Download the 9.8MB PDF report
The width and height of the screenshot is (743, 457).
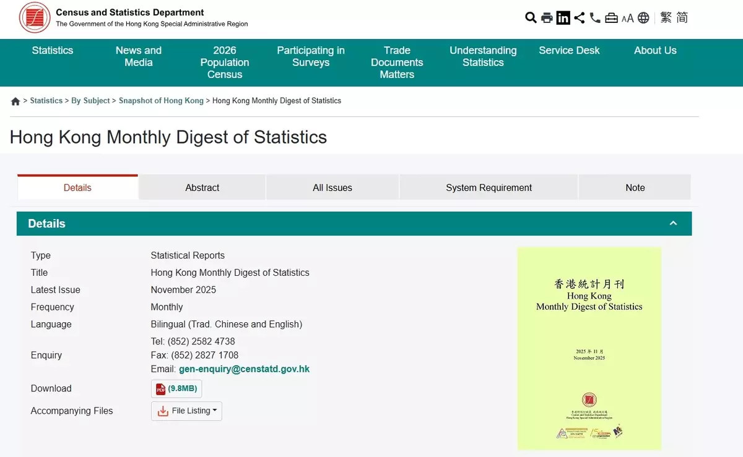point(176,389)
